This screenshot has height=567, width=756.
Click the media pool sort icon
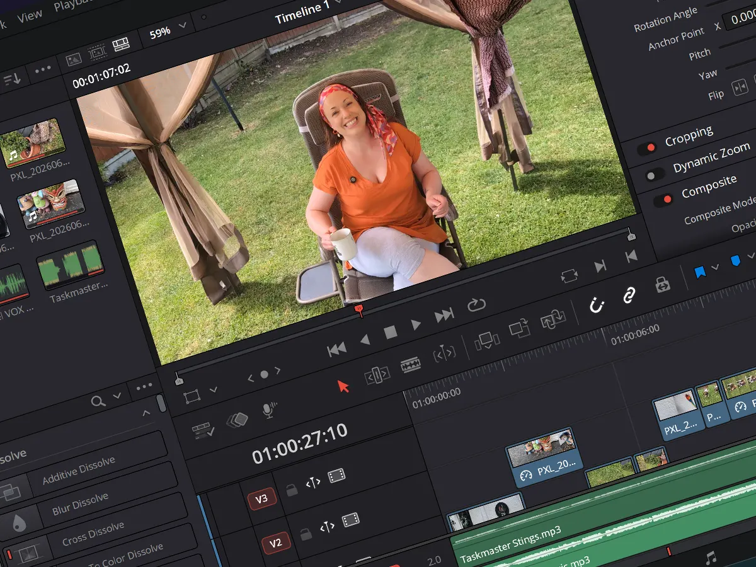[x=12, y=79]
